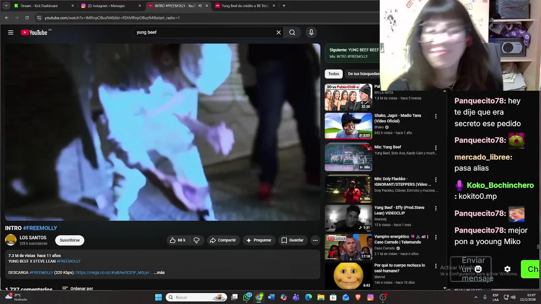The width and height of the screenshot is (541, 304).
Task: Open the Doly Flackko mix thumbnail
Action: [348, 189]
